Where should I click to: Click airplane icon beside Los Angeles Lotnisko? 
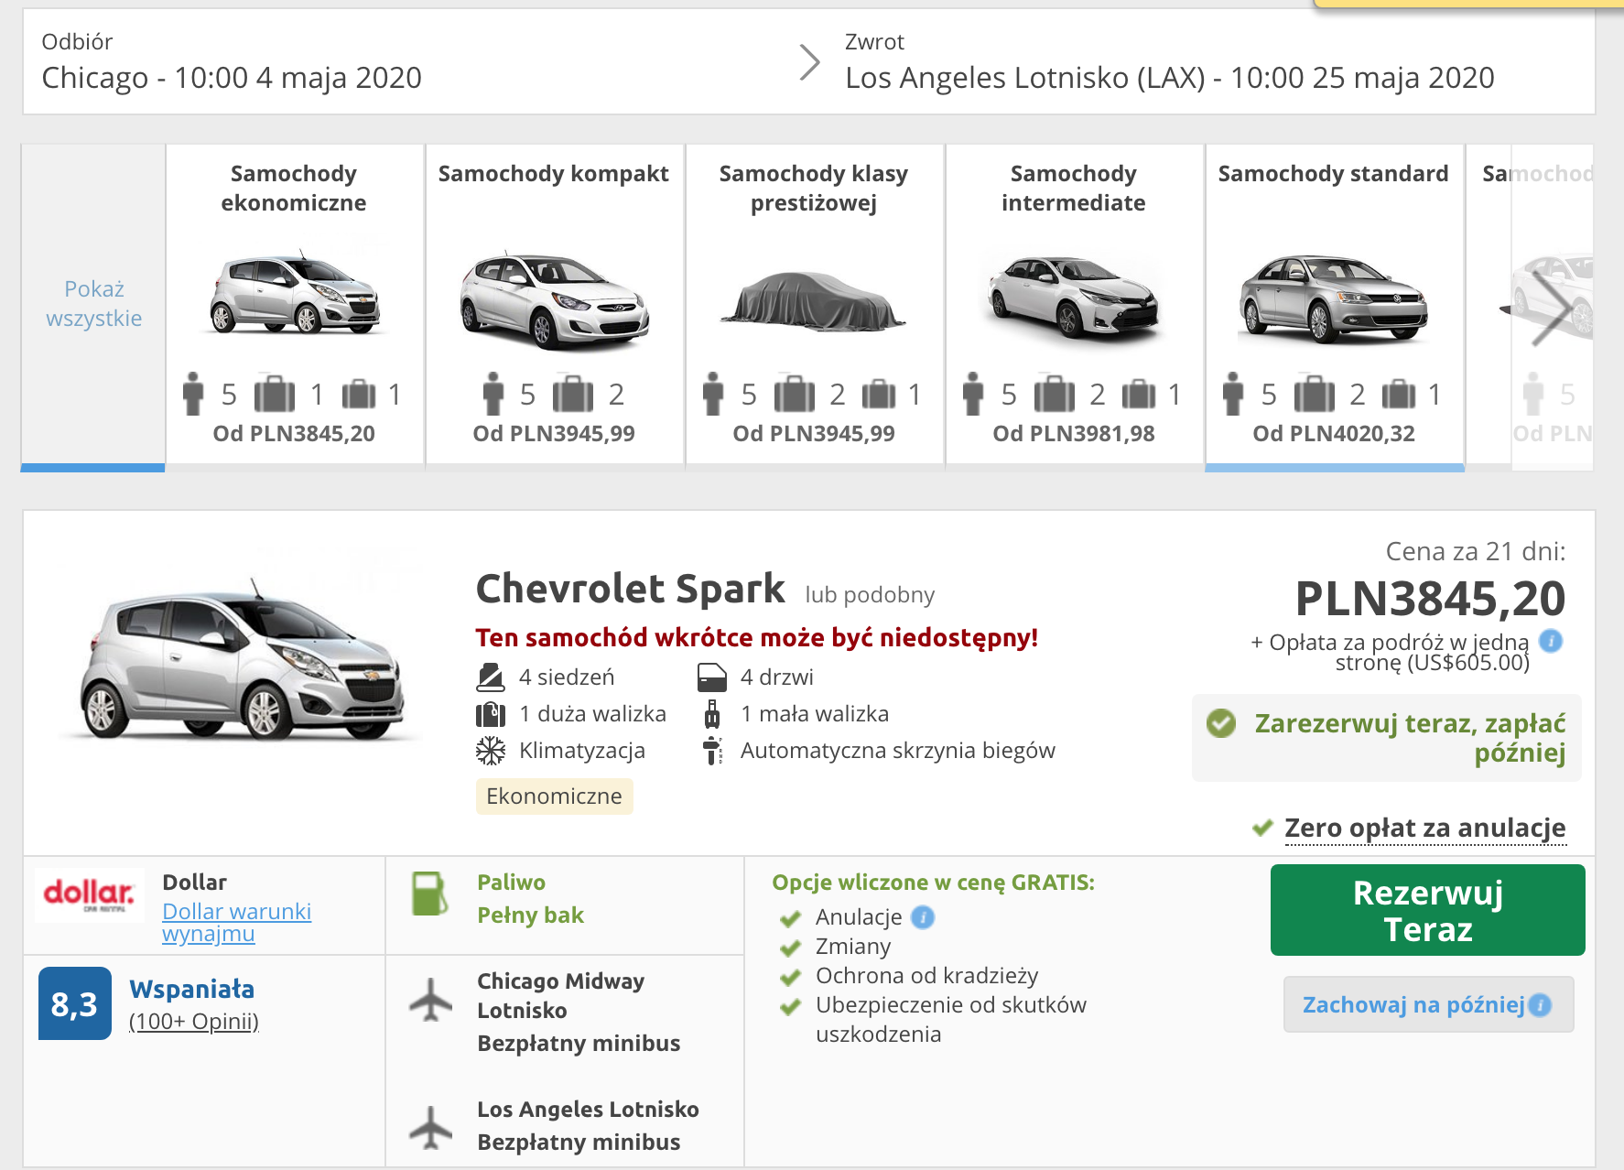[430, 1127]
